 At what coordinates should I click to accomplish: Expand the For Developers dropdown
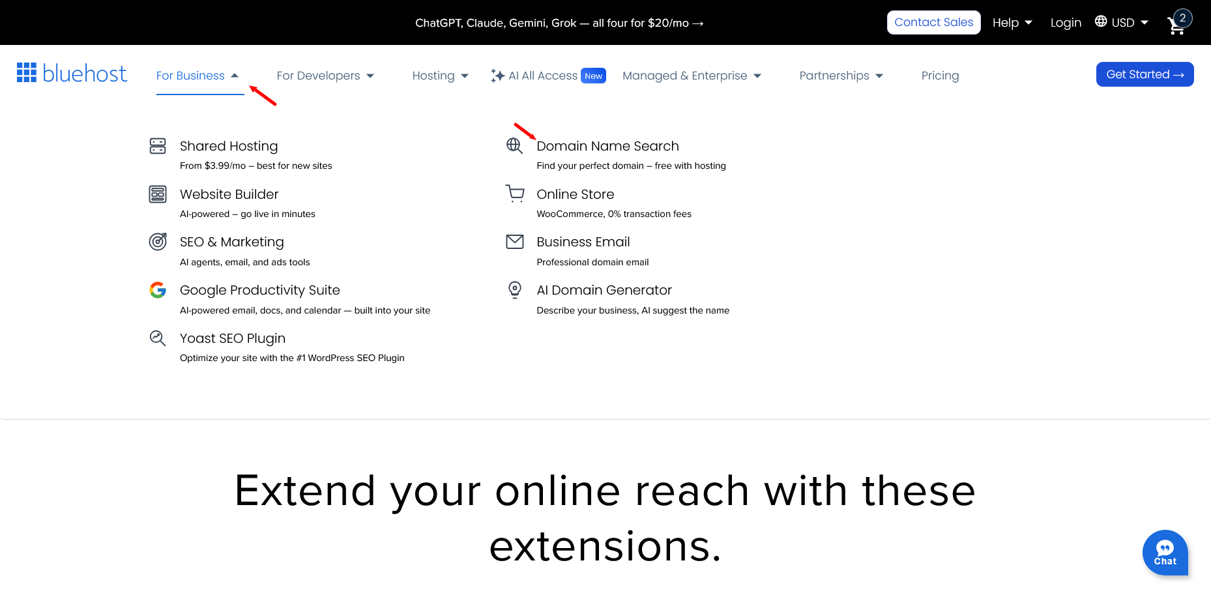[x=325, y=76]
